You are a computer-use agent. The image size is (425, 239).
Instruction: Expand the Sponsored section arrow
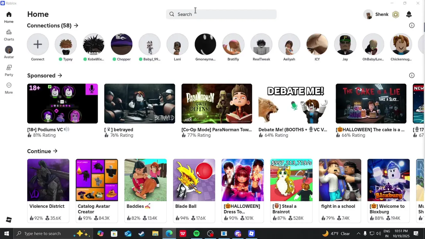coord(60,76)
